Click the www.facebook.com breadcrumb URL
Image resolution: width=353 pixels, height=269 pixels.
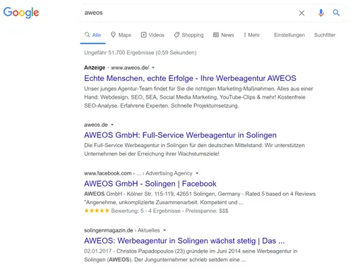tap(108, 173)
